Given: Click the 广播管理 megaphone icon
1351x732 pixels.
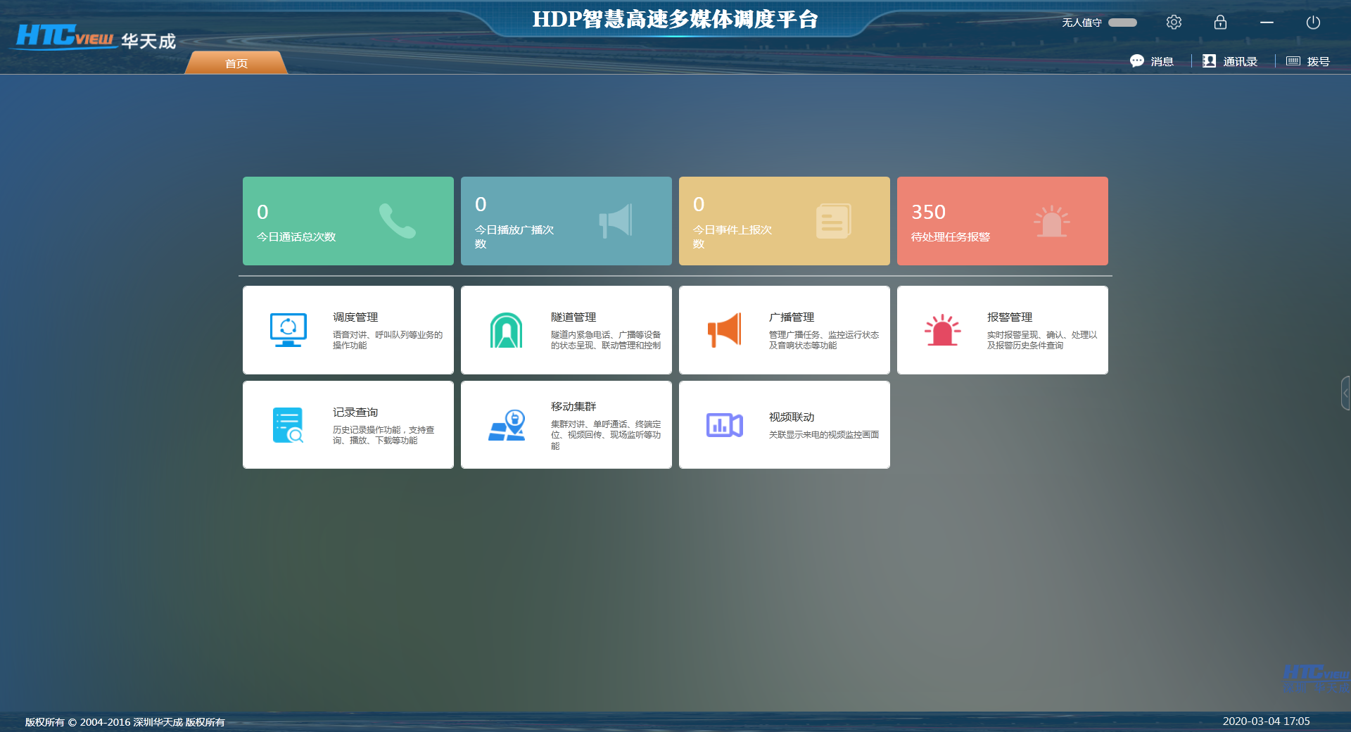Looking at the screenshot, I should click(724, 330).
